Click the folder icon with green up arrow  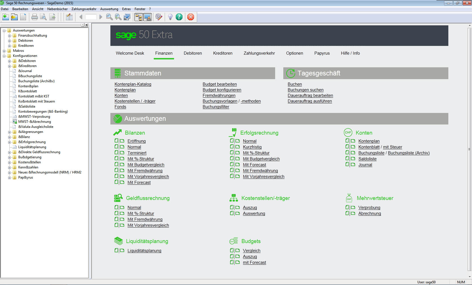(5, 17)
